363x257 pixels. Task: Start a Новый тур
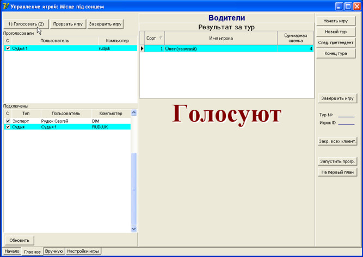(336, 32)
